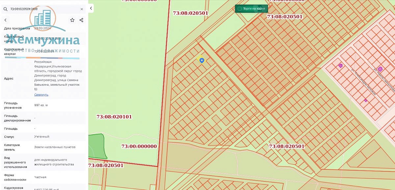
Task: Click the share icon
Action: tap(81, 20)
